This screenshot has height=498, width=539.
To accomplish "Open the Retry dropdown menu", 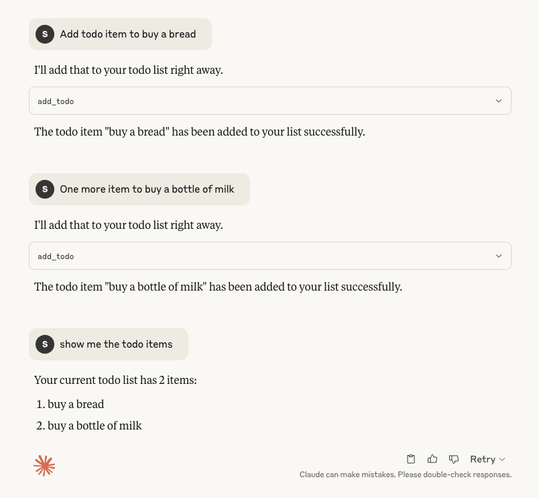I will [x=487, y=459].
